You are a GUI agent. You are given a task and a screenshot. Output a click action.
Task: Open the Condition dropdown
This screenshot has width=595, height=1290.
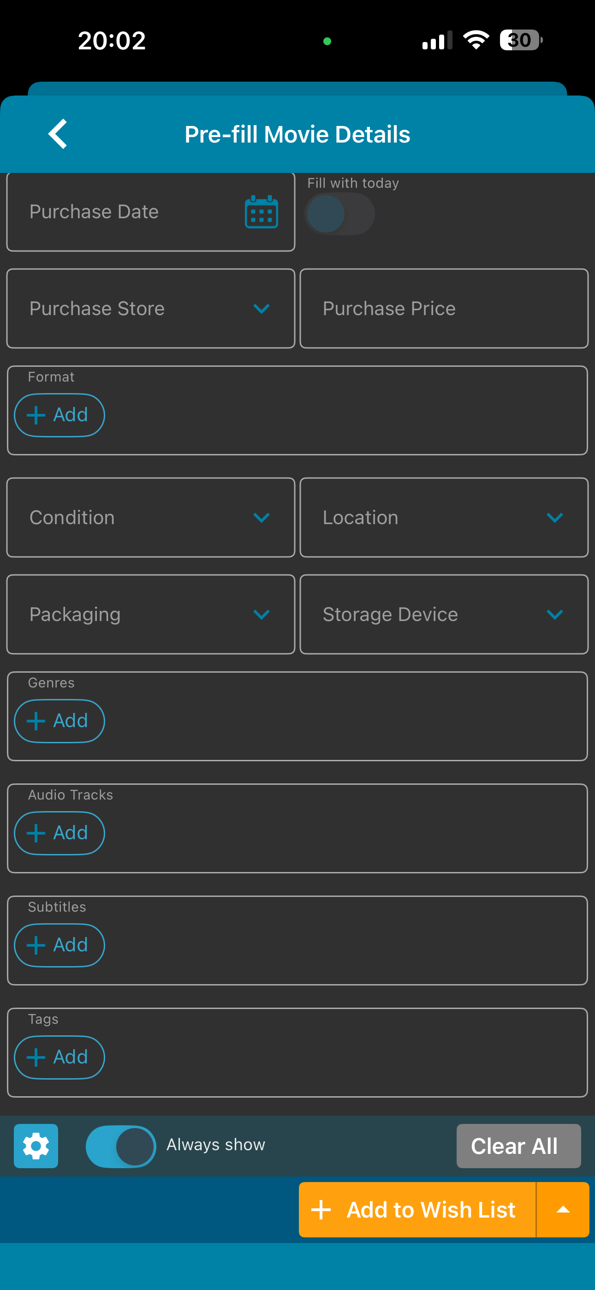[x=151, y=517]
